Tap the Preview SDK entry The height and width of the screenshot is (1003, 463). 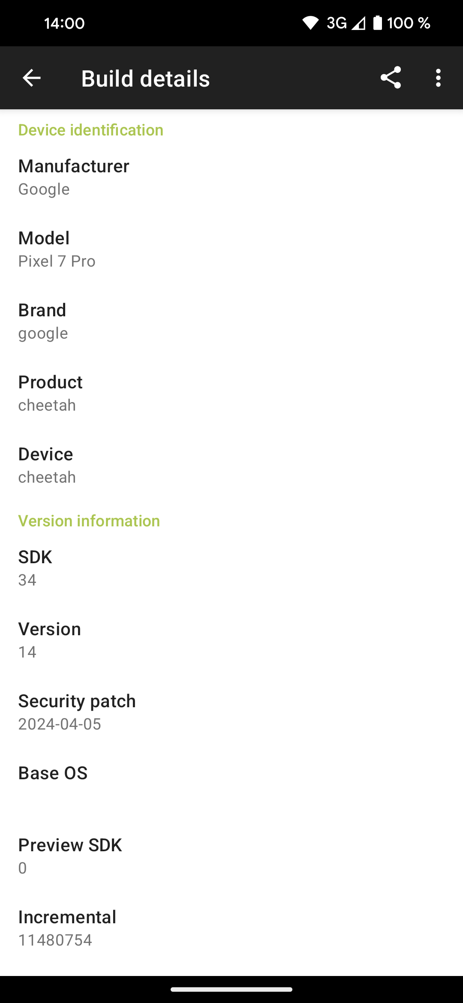231,856
